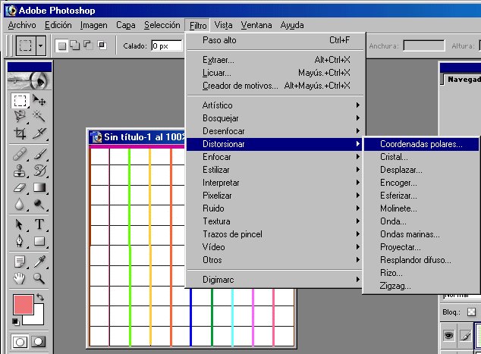The width and height of the screenshot is (481, 354).
Task: Select the Pen tool
Action: (20, 241)
